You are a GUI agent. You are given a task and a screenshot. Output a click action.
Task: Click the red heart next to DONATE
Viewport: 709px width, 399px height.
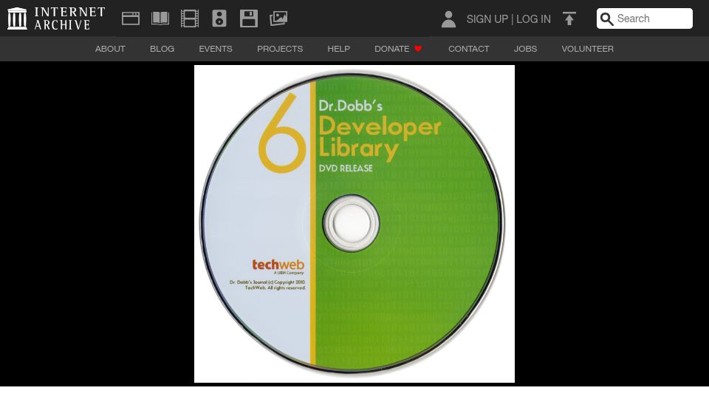click(x=418, y=49)
